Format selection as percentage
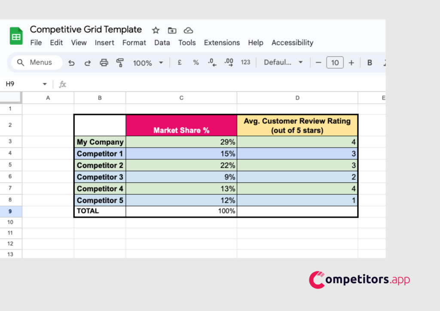The height and width of the screenshot is (311, 440). [196, 62]
